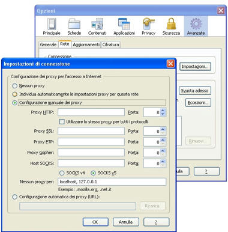
Task: Switch to the Cifratura tab
Action: tap(110, 44)
